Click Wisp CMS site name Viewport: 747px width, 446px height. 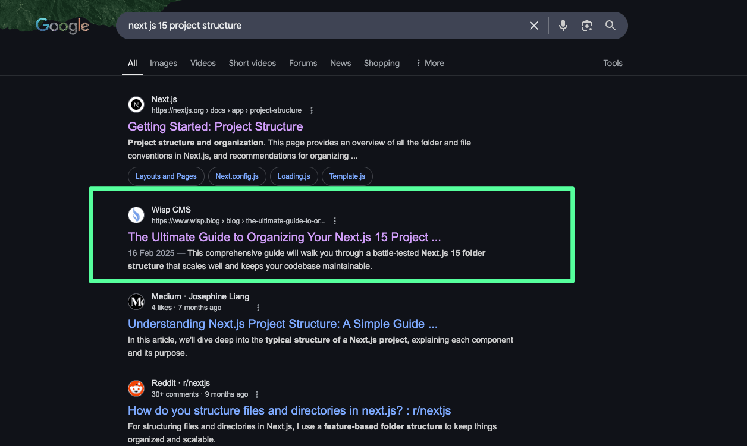pyautogui.click(x=171, y=210)
